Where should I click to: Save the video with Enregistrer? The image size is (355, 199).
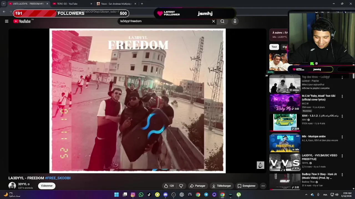(247, 186)
